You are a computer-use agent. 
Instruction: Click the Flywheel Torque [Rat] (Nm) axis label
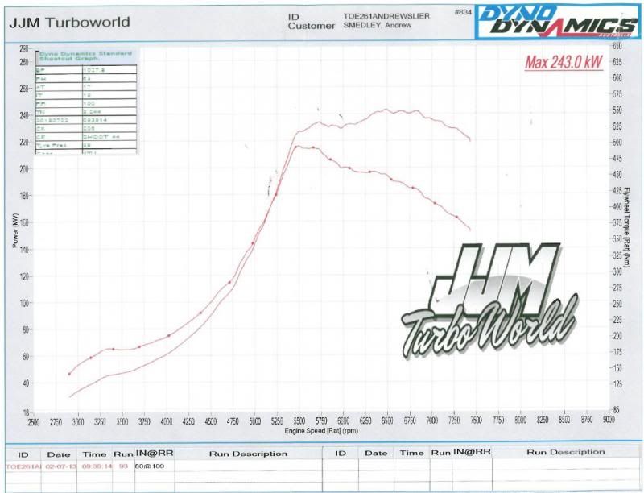click(627, 227)
